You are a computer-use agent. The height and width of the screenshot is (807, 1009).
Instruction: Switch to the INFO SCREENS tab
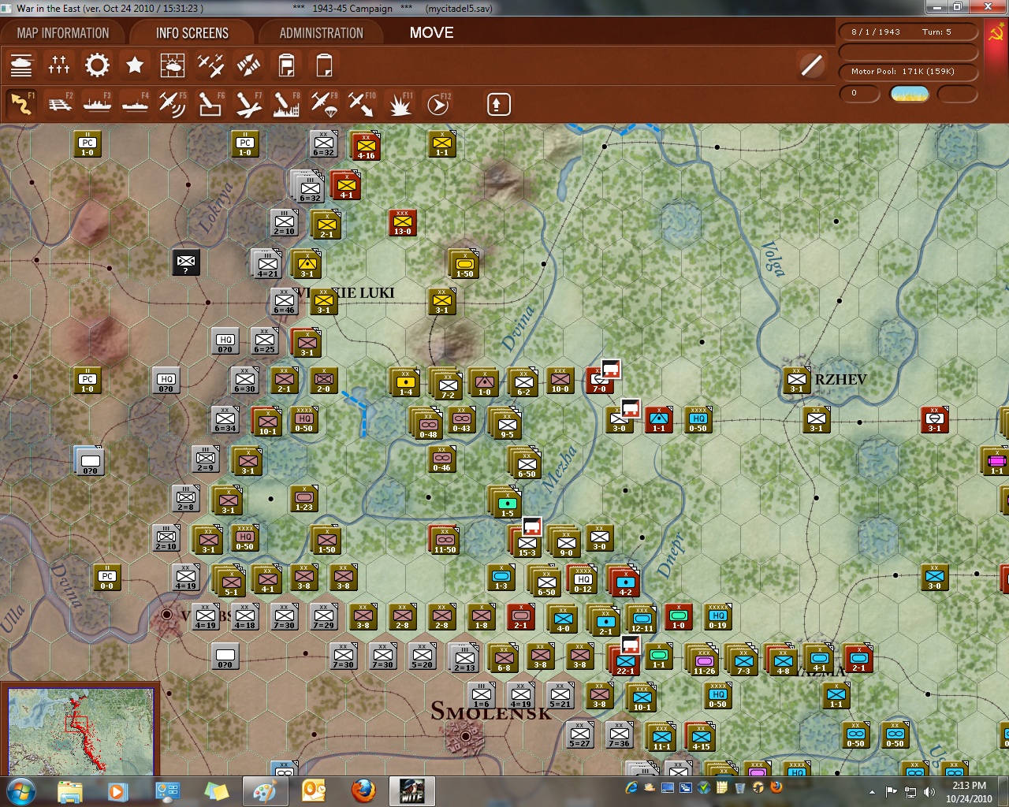tap(192, 33)
